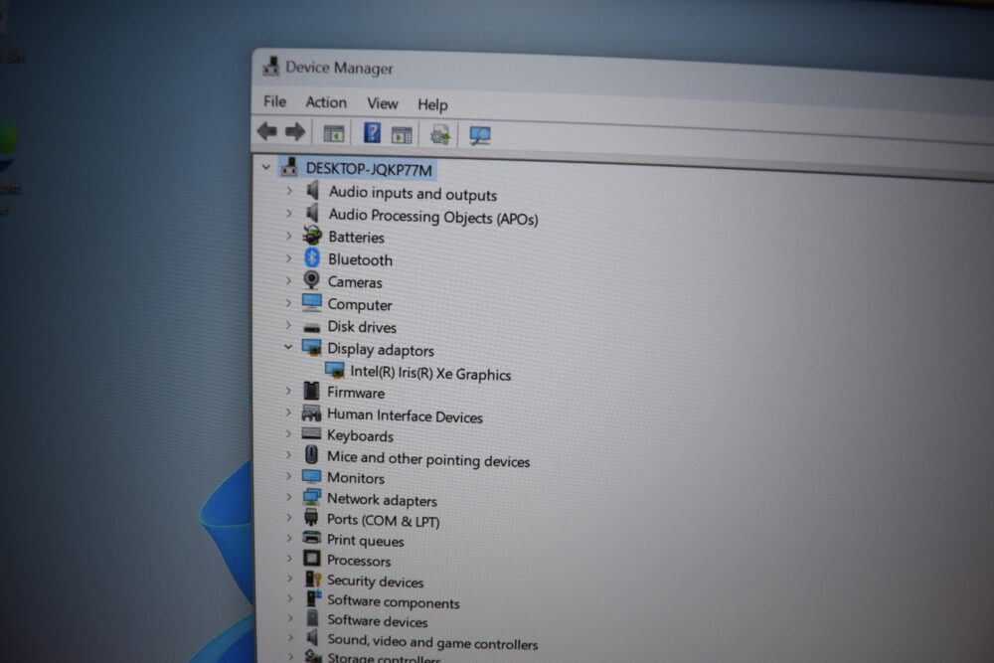Click the Mice and pointing devices icon

[x=311, y=454]
